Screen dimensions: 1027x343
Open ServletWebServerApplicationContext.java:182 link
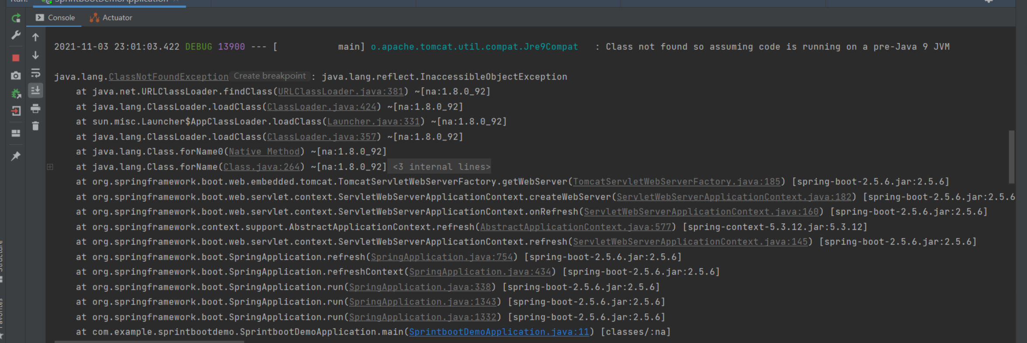pyautogui.click(x=734, y=197)
